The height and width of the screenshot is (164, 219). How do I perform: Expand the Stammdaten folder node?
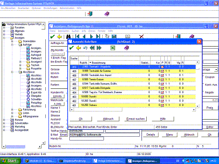point(12,41)
